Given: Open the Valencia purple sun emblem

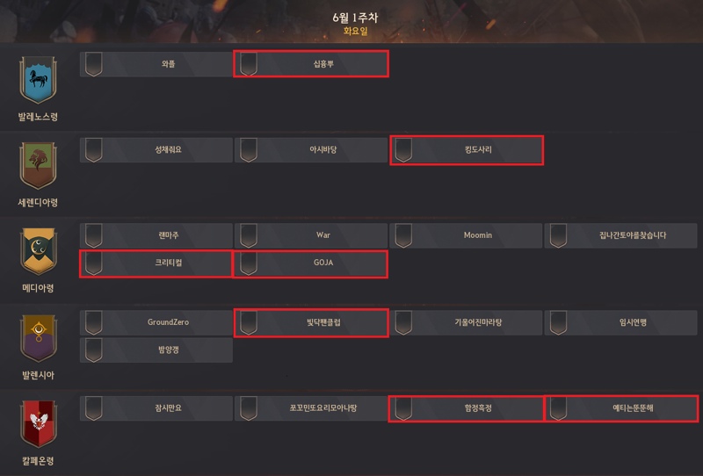Looking at the screenshot, I should click(38, 338).
